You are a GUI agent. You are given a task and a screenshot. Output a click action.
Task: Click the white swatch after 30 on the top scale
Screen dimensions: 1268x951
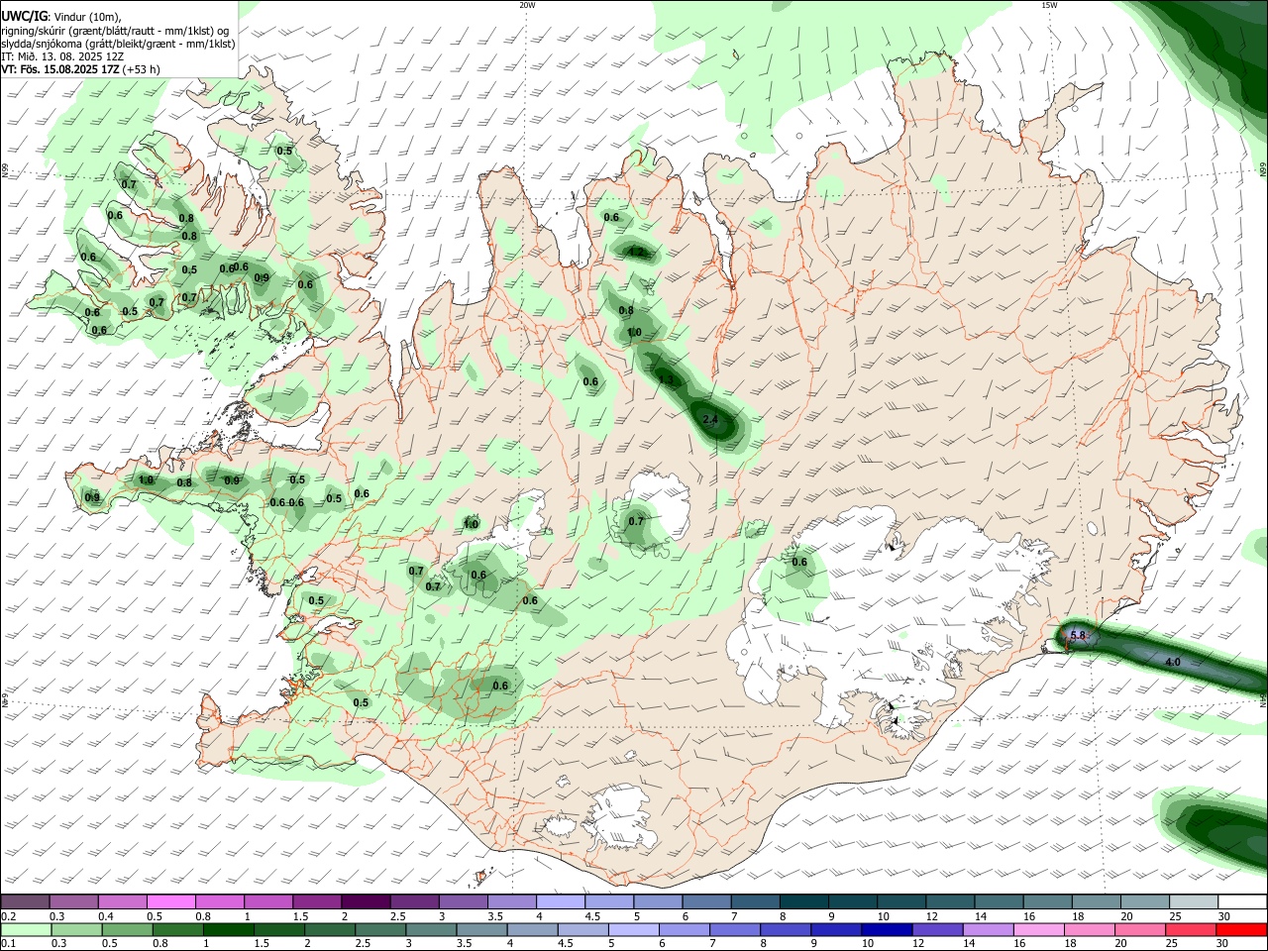pyautogui.click(x=1241, y=901)
